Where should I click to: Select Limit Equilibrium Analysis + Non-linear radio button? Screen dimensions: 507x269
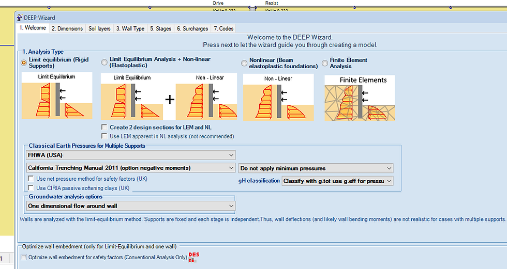tap(104, 62)
